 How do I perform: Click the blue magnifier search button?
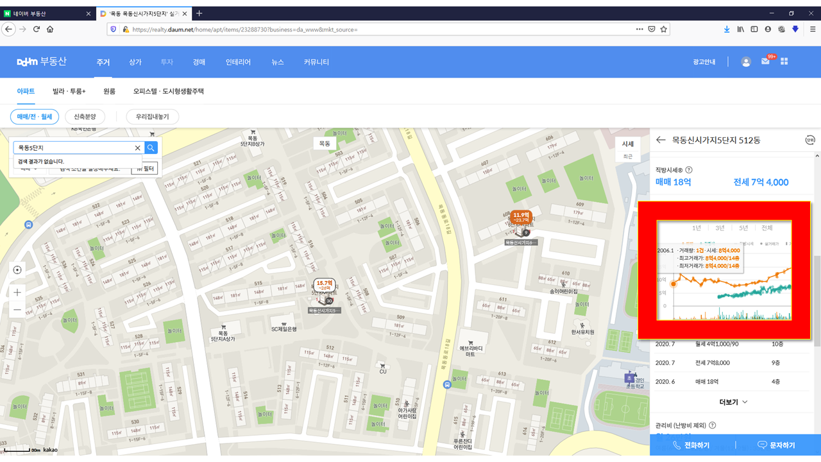click(x=151, y=148)
